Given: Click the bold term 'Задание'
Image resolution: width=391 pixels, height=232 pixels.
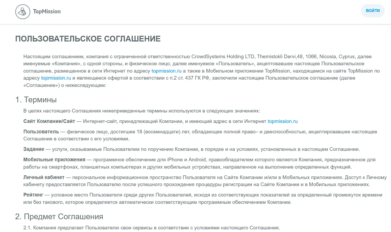Looking at the screenshot, I should click(34, 149).
